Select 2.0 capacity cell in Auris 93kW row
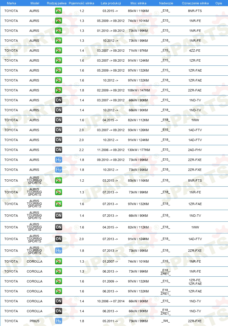228x326 pixels. tap(82, 130)
